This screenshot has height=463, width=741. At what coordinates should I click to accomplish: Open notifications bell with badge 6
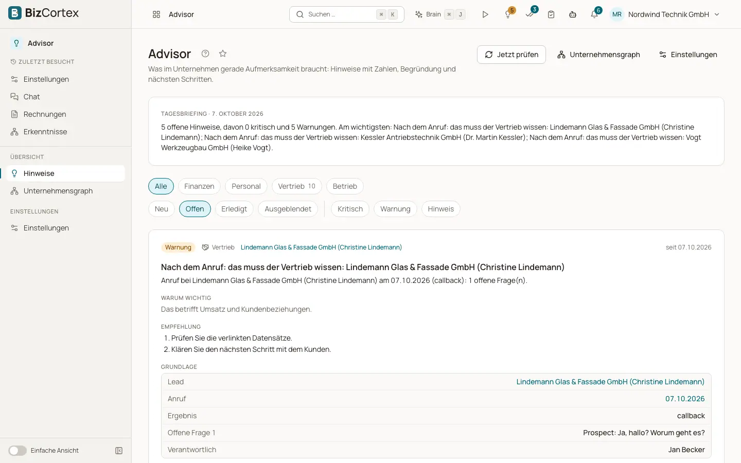[x=595, y=14]
